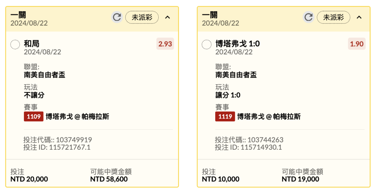Click the red 1119 match code badge
The width and height of the screenshot is (392, 195).
pos(225,117)
